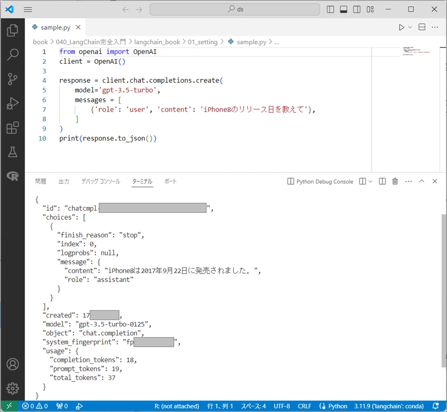
Task: Switch to the ポート panel tab
Action: (x=170, y=181)
